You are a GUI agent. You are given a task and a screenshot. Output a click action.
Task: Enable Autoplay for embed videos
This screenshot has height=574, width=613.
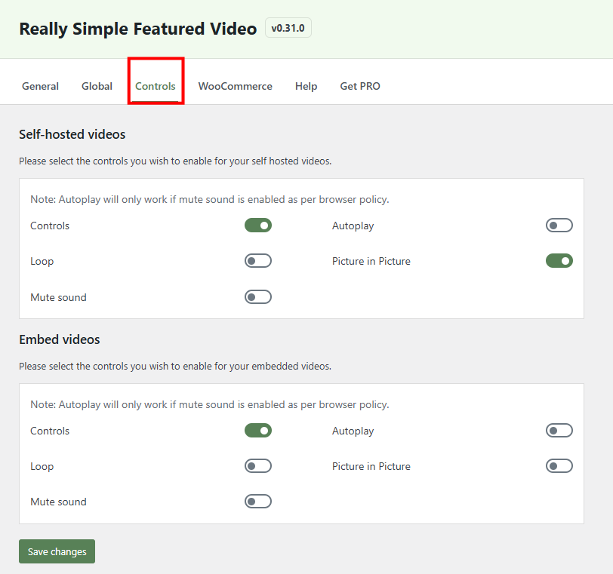click(x=559, y=430)
